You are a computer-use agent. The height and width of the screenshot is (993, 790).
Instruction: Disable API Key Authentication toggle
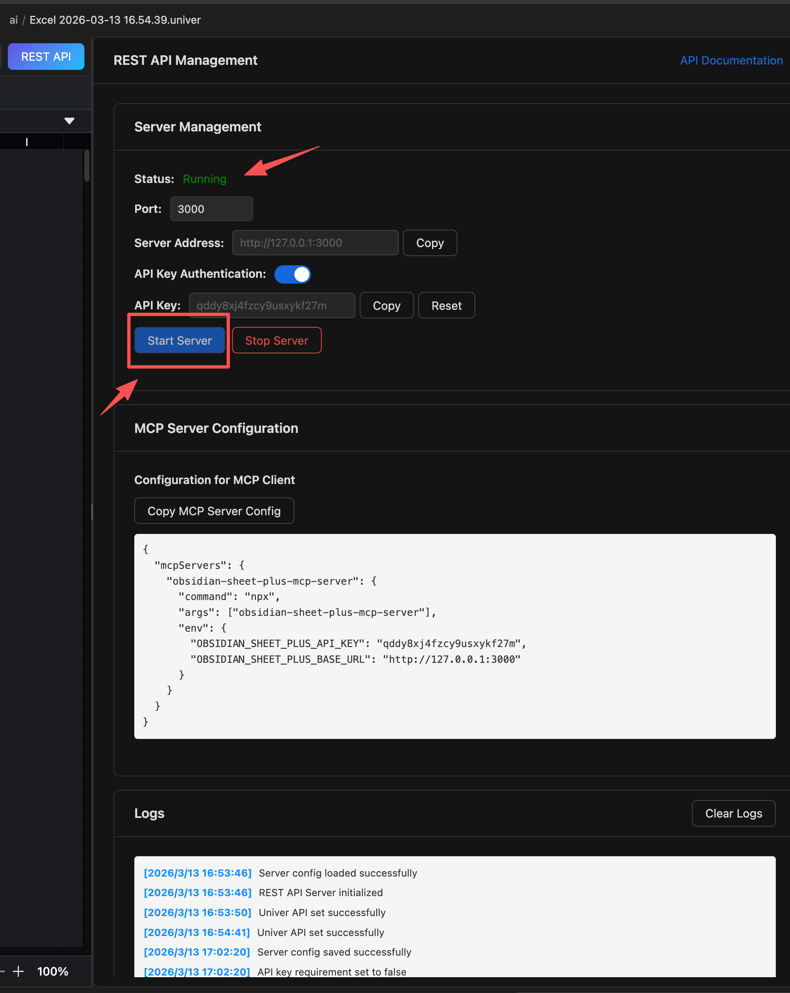(x=292, y=274)
